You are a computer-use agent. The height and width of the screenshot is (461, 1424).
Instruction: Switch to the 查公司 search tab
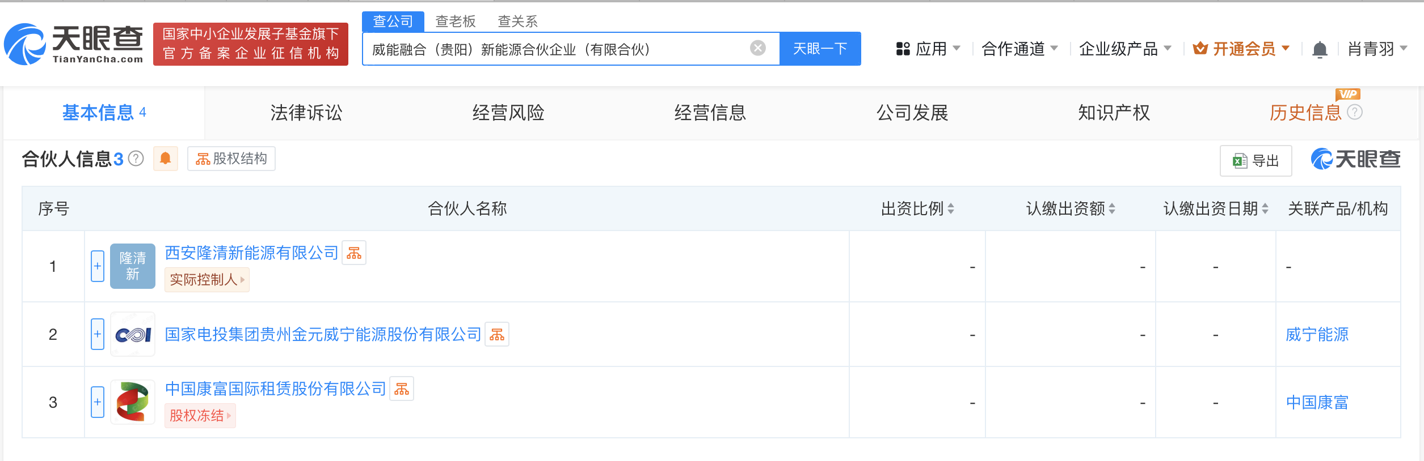[393, 22]
